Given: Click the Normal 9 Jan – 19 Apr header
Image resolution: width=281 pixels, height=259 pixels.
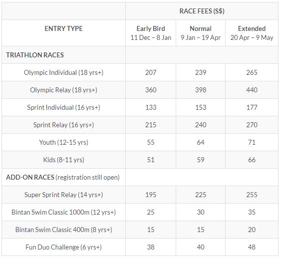Looking at the screenshot, I should pyautogui.click(x=201, y=33).
